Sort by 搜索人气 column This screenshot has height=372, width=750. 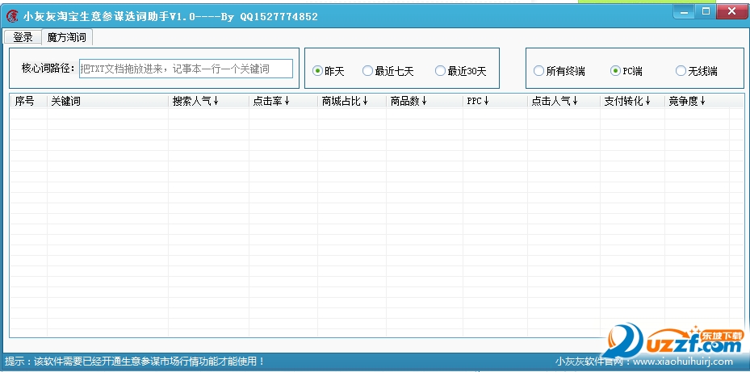208,101
